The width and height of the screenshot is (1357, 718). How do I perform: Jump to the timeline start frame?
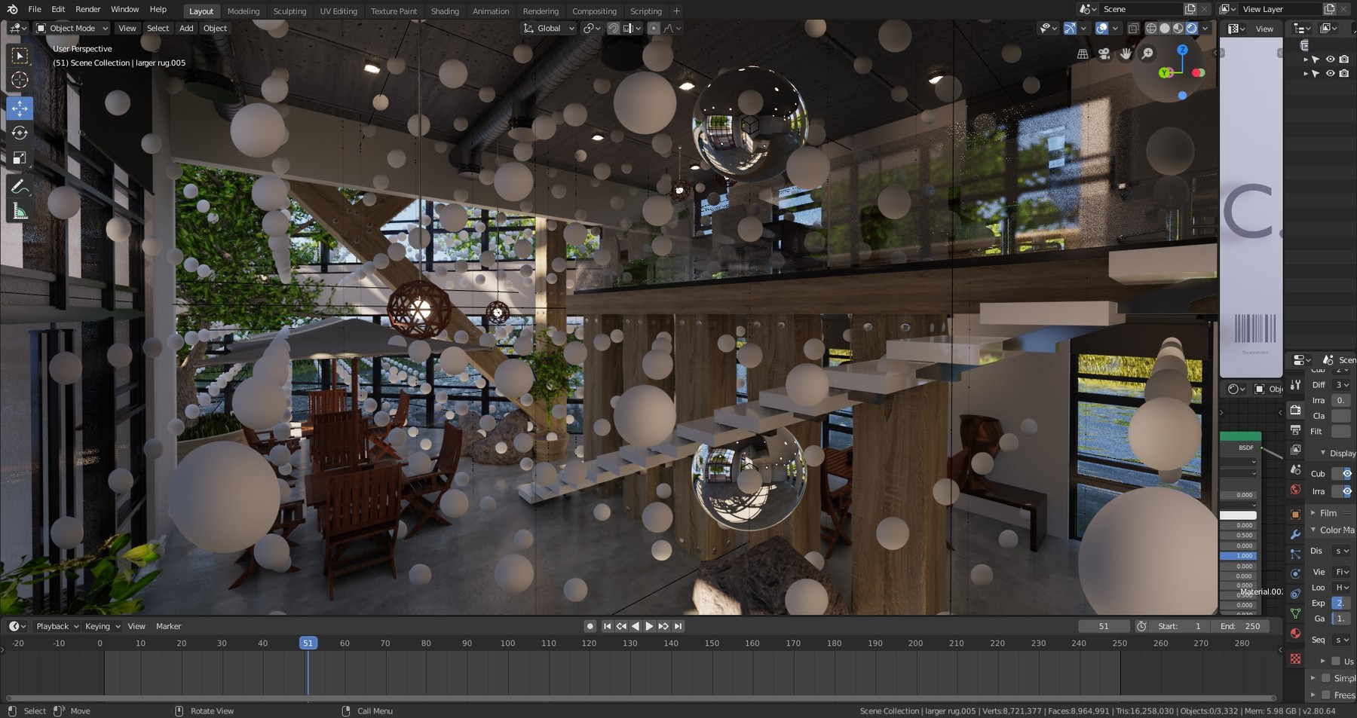[607, 626]
